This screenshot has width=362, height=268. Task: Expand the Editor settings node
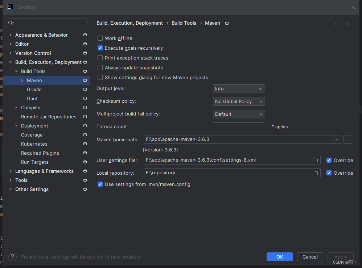click(x=11, y=44)
